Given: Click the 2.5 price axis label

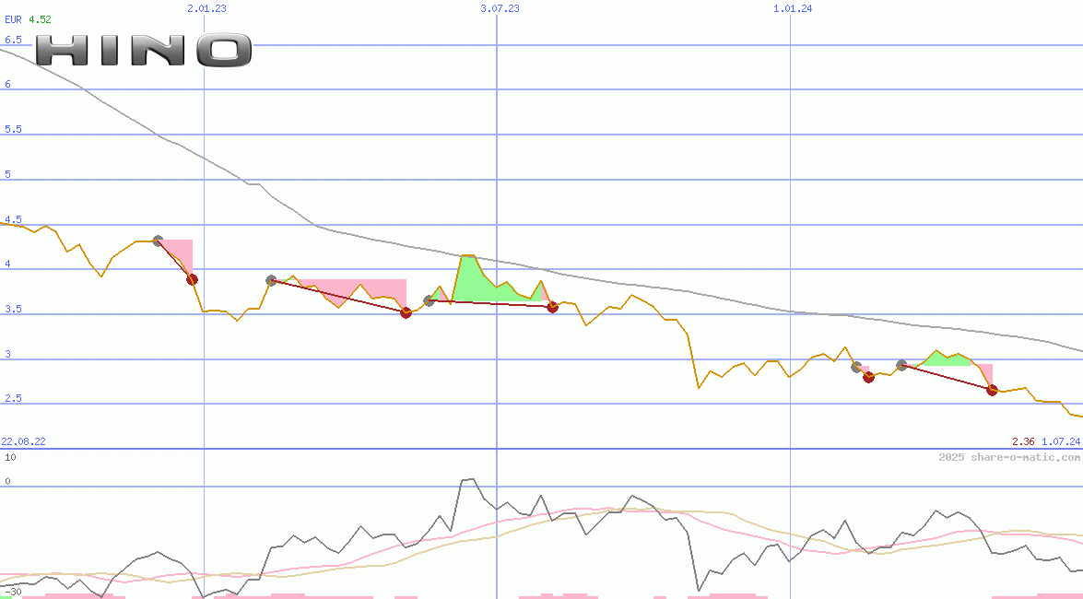Looking at the screenshot, I should (13, 399).
